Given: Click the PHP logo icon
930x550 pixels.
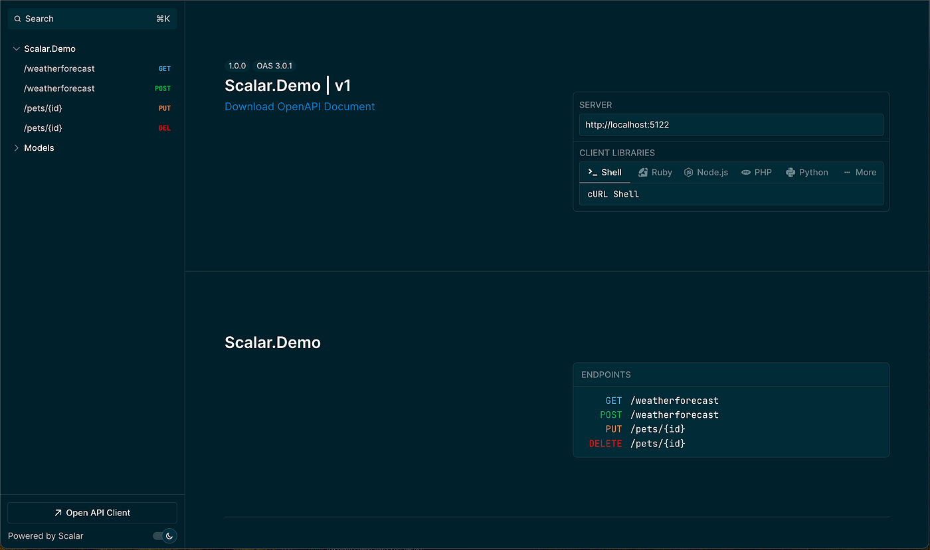Looking at the screenshot, I should (746, 172).
